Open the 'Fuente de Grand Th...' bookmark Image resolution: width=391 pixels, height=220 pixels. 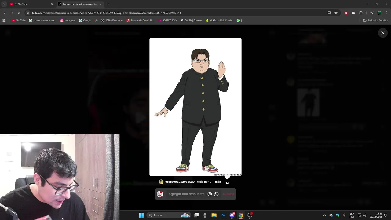click(x=141, y=20)
